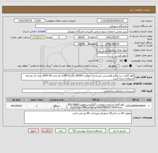The height and width of the screenshot is (153, 158).
Task: Click remaining time 17:53:17 field
Action: click(38, 37)
